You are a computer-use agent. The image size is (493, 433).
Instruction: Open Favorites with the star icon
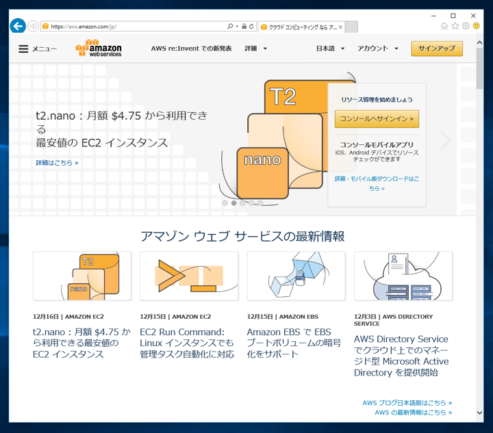[455, 26]
